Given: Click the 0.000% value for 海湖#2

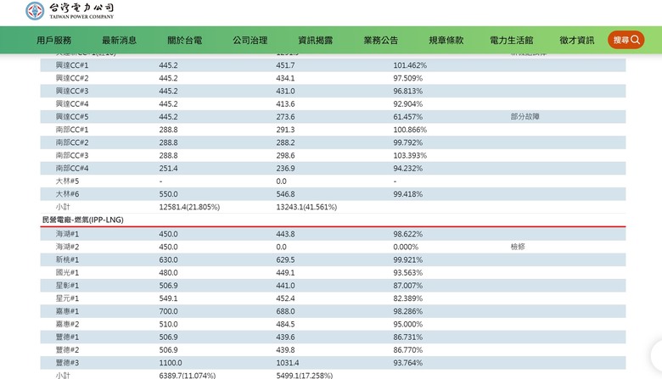Looking at the screenshot, I should (406, 247).
